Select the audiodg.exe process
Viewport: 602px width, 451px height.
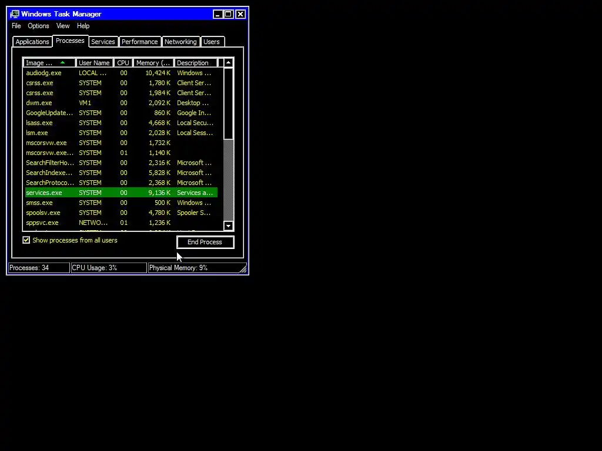coord(121,73)
